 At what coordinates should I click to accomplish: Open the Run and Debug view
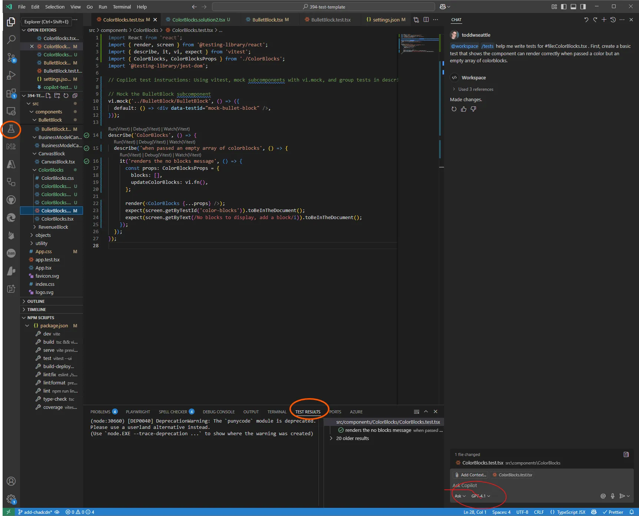click(x=11, y=75)
